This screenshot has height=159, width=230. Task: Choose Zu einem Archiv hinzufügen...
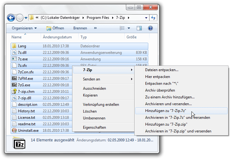tap(181, 97)
